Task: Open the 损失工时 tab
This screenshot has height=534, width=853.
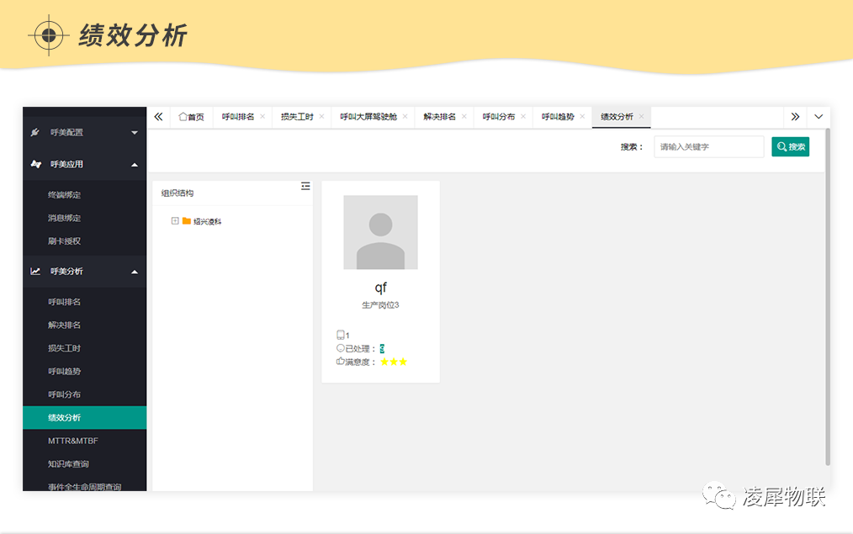Action: click(299, 117)
